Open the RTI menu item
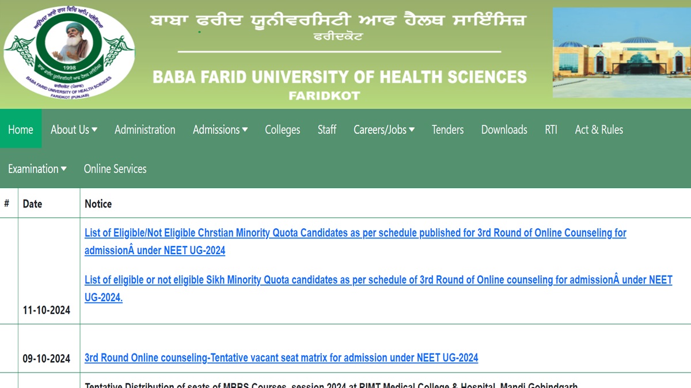Screen dimensions: 691x388 (x=551, y=130)
